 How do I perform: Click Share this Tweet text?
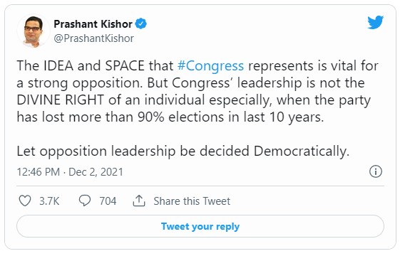(192, 201)
